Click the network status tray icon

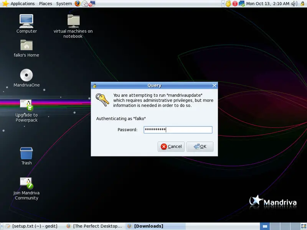pyautogui.click(x=242, y=3)
